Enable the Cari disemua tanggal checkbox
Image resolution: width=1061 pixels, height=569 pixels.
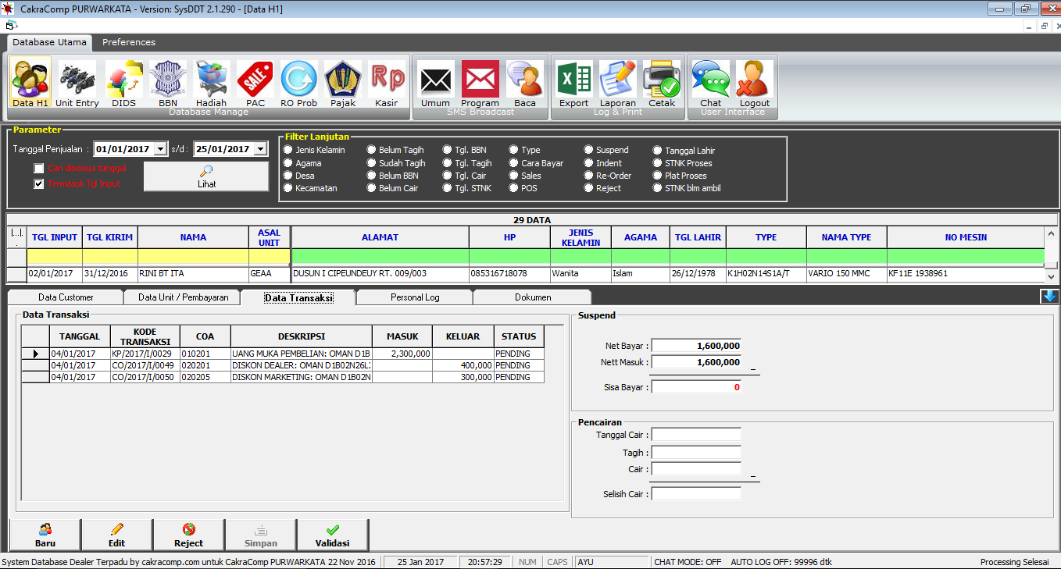coord(39,169)
